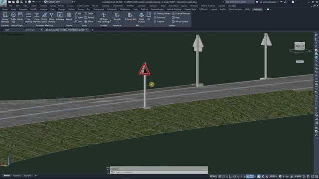Screen dimensions: 319x179
Task: Click the Undo arrow in quick access toolbar
Action: pyautogui.click(x=33, y=2)
